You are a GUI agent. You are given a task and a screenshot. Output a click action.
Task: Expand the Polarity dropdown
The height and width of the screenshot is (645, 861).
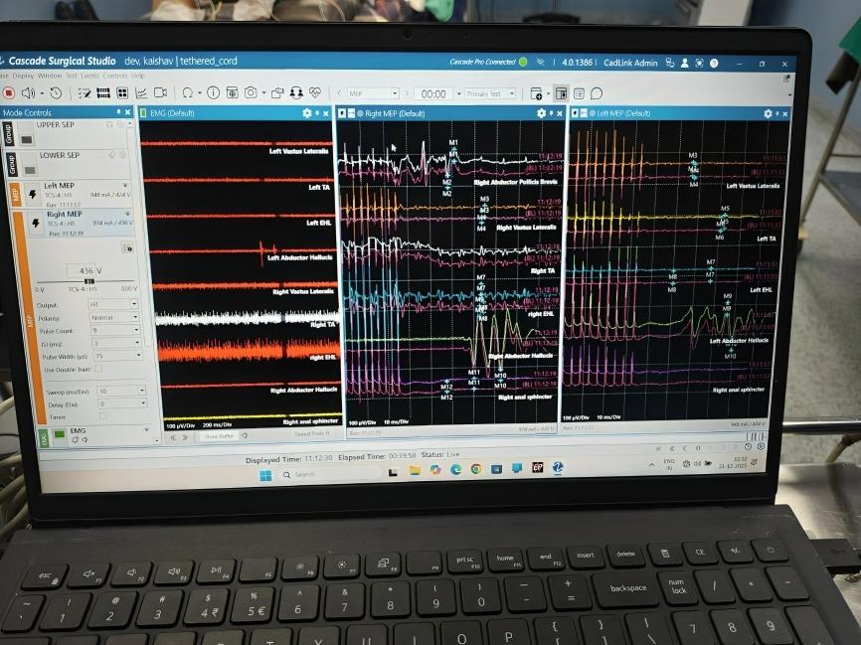pyautogui.click(x=115, y=317)
